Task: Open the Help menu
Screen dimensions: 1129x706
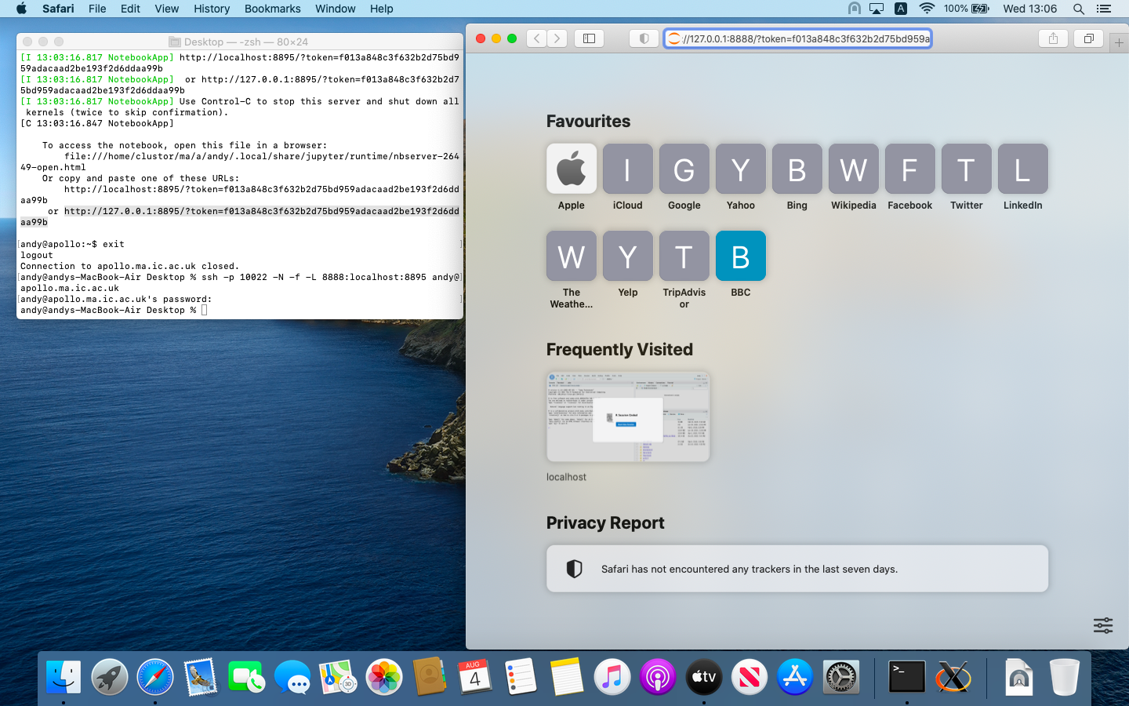Action: pos(382,9)
